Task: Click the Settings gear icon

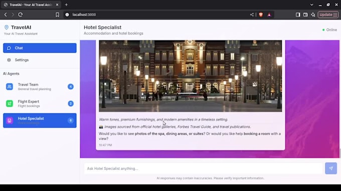Action: pos(9,60)
